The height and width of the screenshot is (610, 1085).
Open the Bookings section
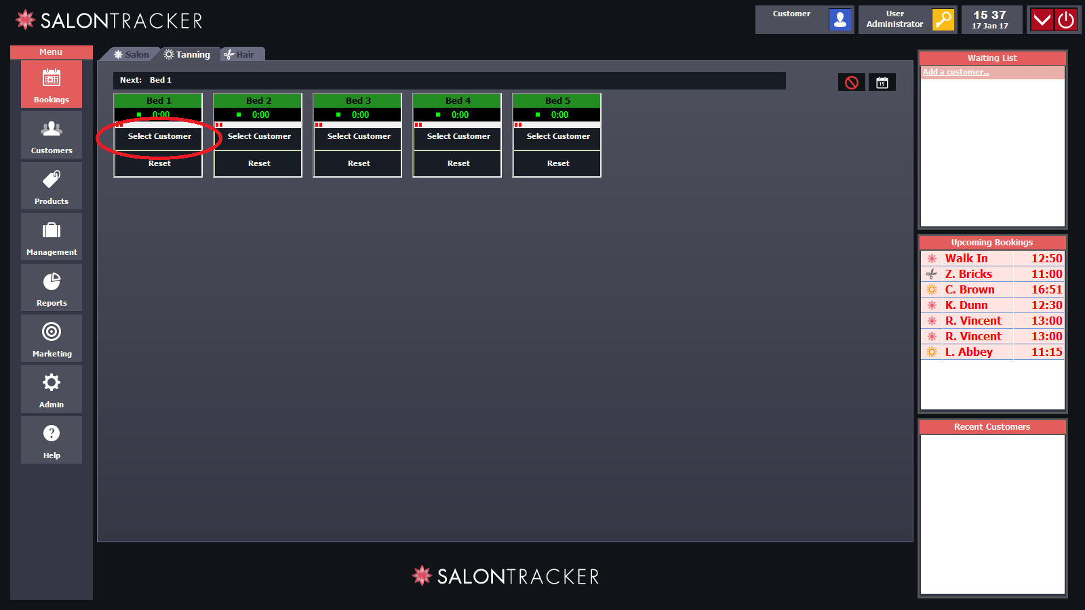(x=51, y=84)
